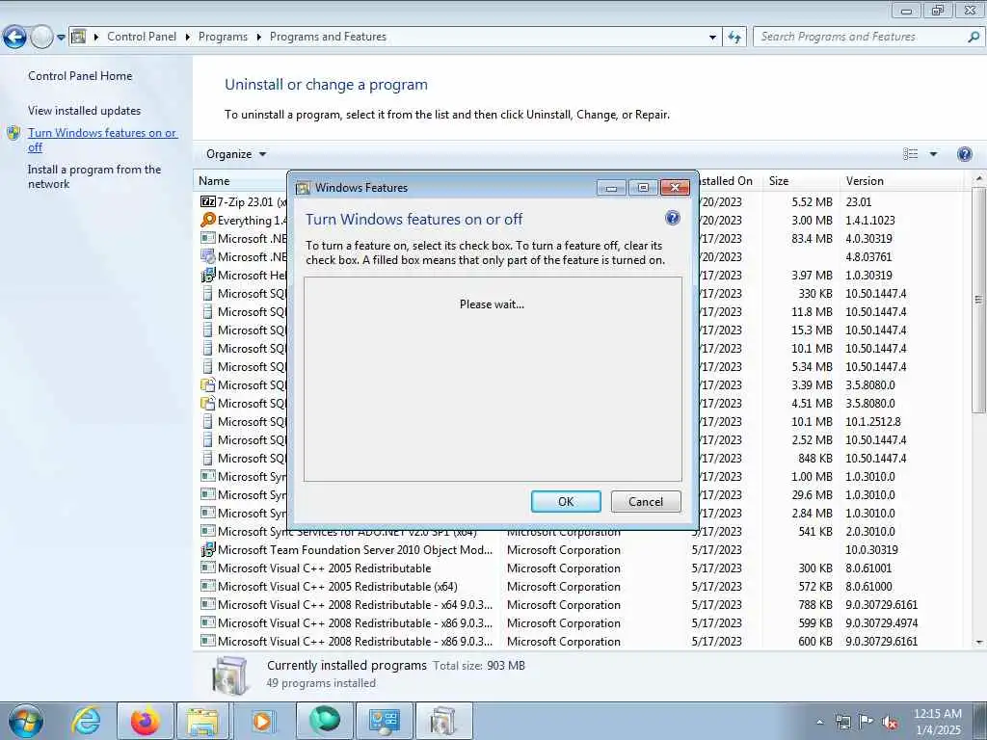Click the help icon in Windows Features dialog
Viewport: 987px width, 740px height.
pos(672,218)
